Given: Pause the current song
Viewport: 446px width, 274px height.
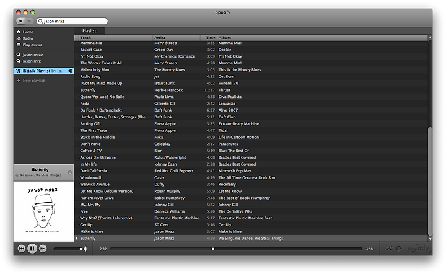Looking at the screenshot, I should pos(32,249).
